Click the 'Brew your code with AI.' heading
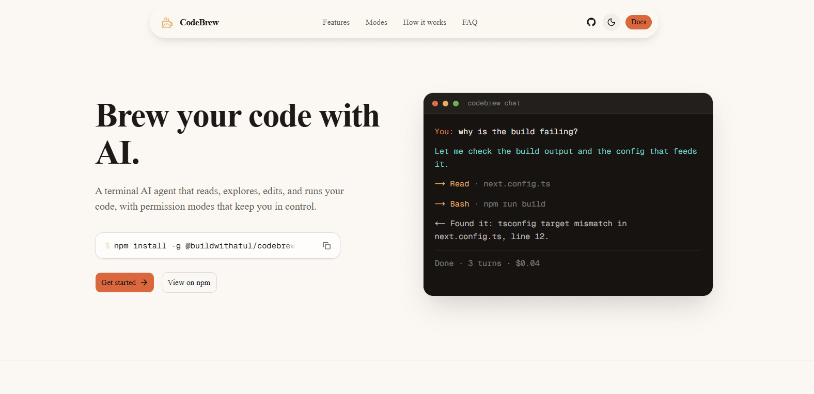 point(238,134)
